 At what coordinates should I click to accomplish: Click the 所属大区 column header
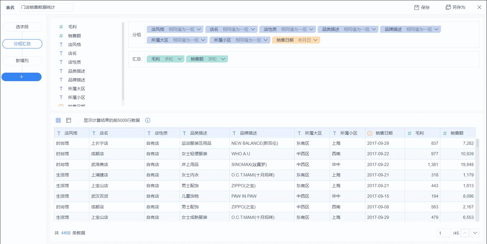[312, 133]
